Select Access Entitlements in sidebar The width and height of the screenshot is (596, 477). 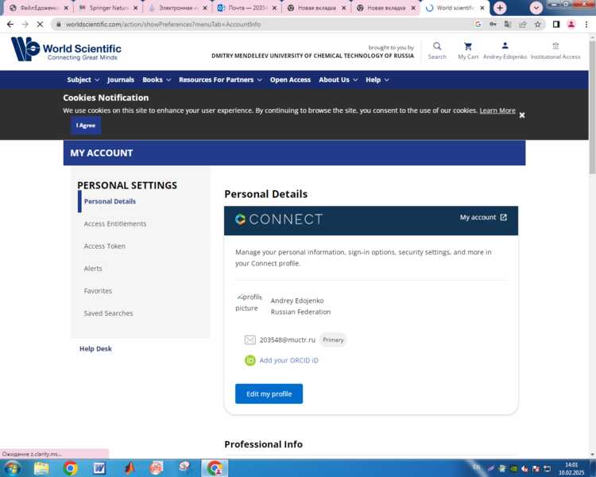(115, 224)
